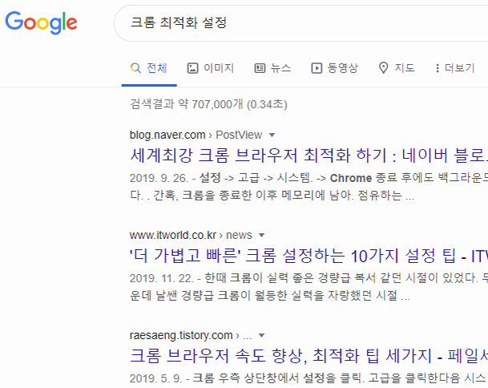Open the 세계최강 크롬 브라우저 최적화 하기 result
Viewport: 488px width, 388px height.
(x=309, y=156)
